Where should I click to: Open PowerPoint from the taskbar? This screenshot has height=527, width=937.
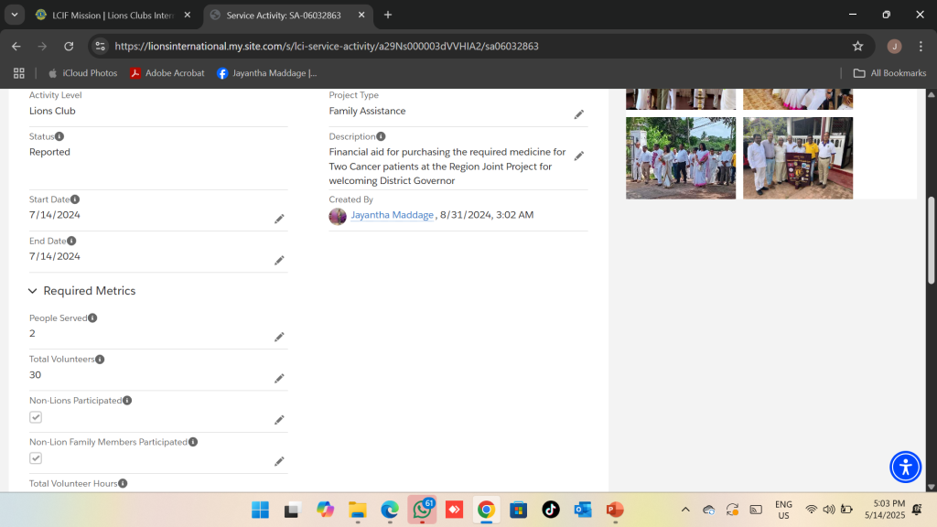point(614,510)
